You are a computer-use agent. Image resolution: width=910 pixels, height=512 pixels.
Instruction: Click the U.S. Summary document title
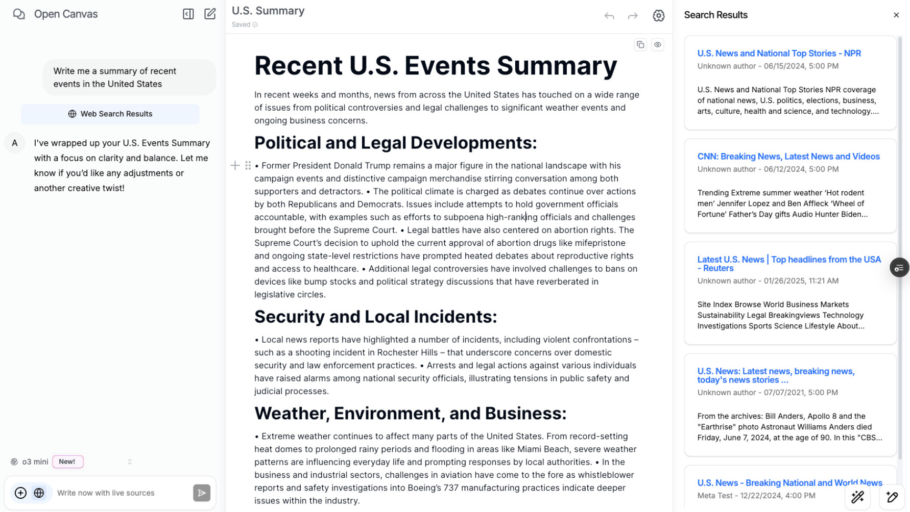[x=268, y=11]
